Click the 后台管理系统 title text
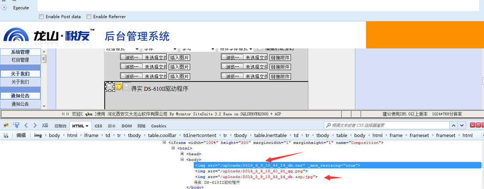484x189 pixels. click(x=137, y=36)
